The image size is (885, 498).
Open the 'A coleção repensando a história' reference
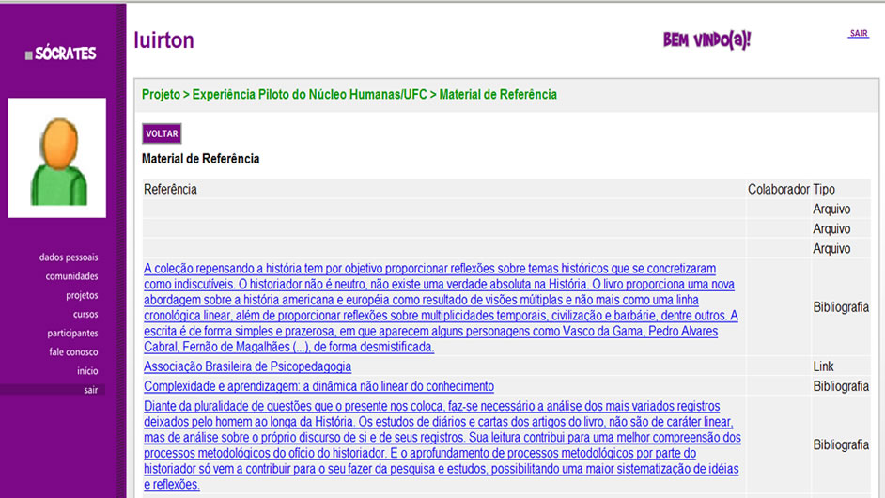pyautogui.click(x=441, y=307)
